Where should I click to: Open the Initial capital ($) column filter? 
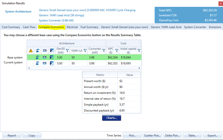point(139,51)
